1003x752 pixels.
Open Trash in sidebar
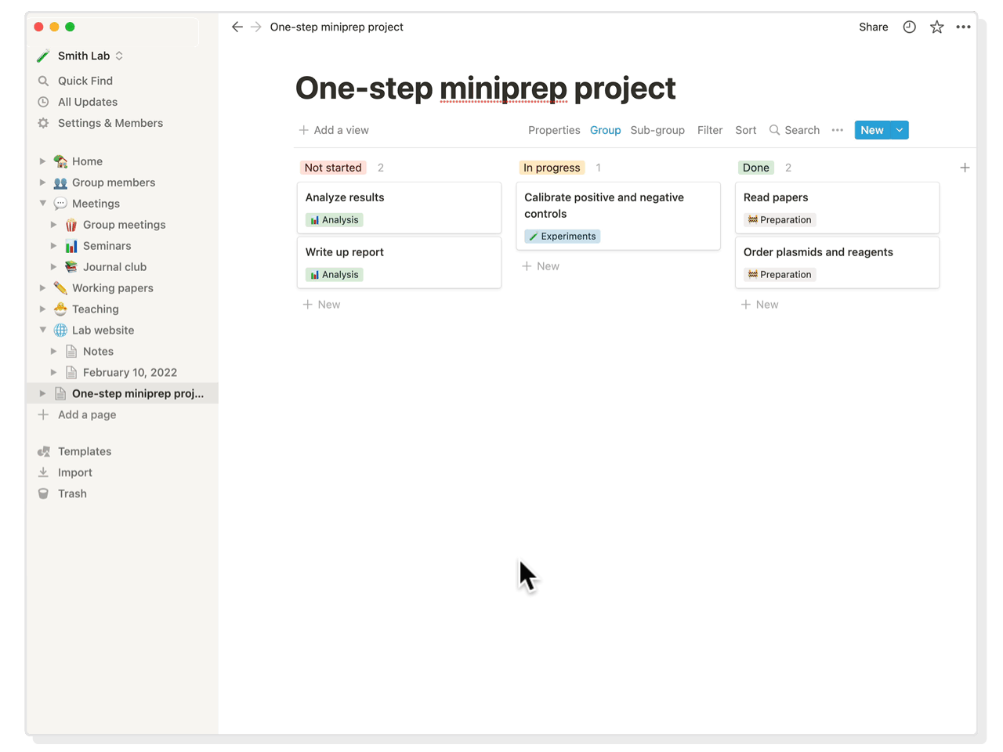(x=72, y=493)
